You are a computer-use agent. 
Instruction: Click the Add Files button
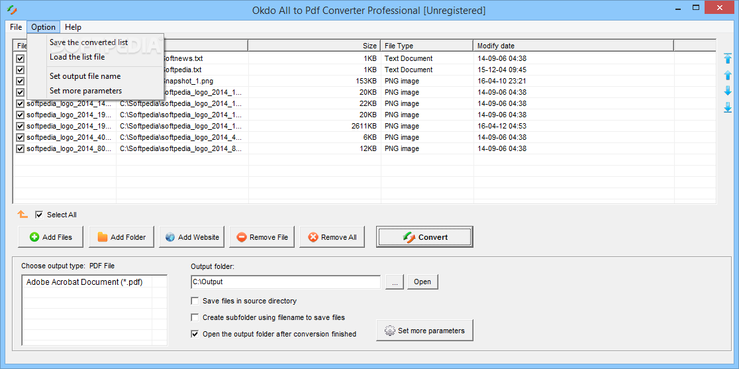point(51,237)
